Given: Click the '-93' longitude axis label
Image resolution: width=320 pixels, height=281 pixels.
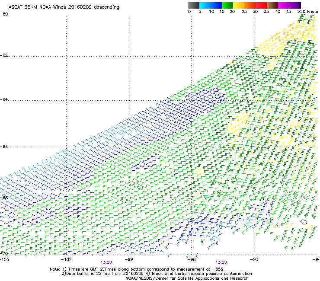Looking at the screenshot, I should (254, 259).
